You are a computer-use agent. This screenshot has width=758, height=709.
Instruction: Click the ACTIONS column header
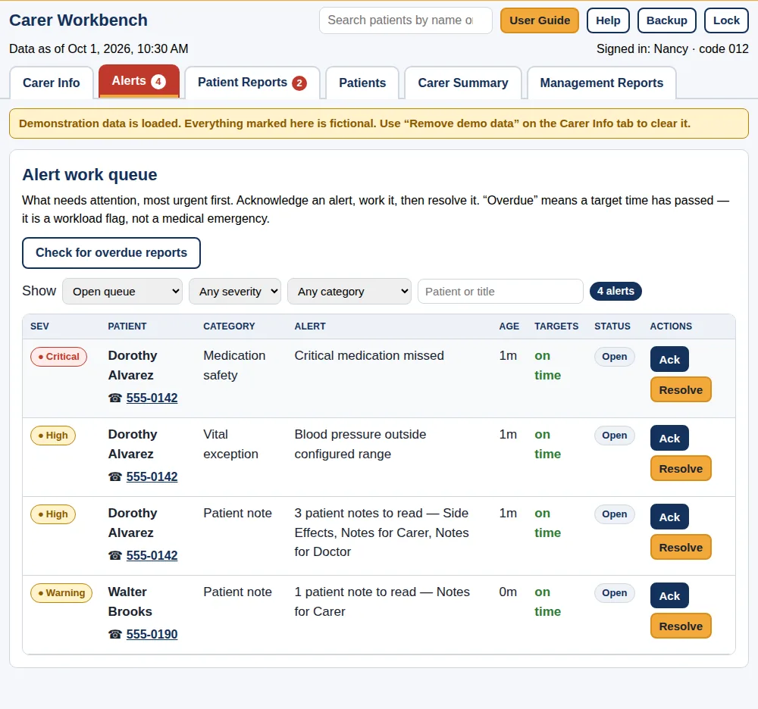671,326
